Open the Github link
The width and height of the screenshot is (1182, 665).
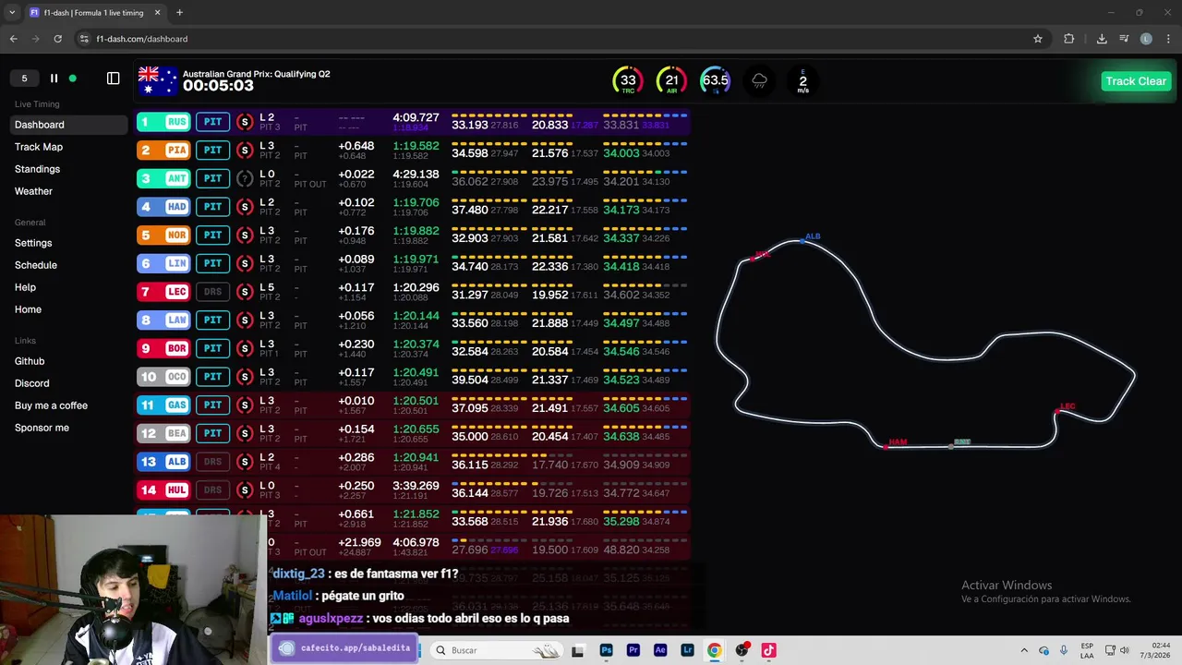click(x=30, y=361)
